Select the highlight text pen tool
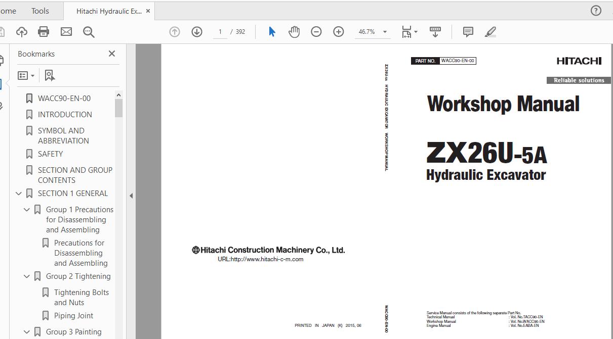This screenshot has height=339, width=613. click(x=490, y=32)
